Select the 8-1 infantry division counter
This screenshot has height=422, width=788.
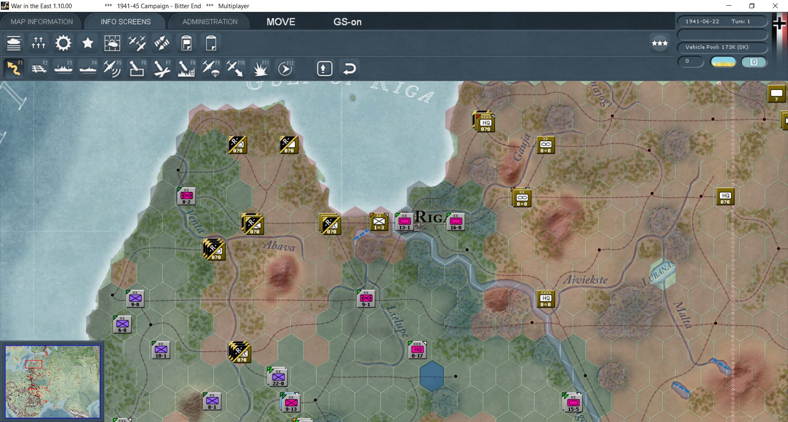212,401
